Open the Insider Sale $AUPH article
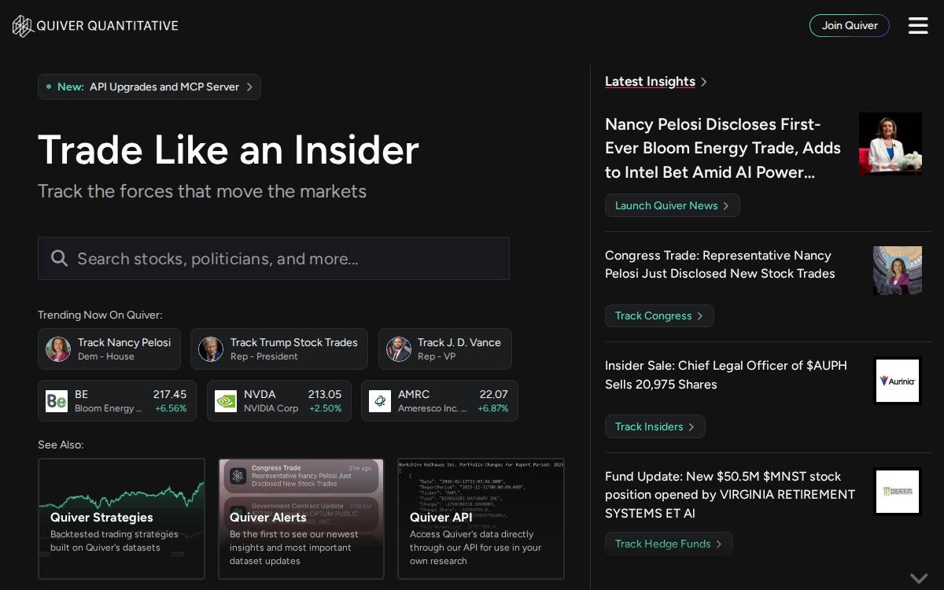The width and height of the screenshot is (944, 590). pos(726,375)
